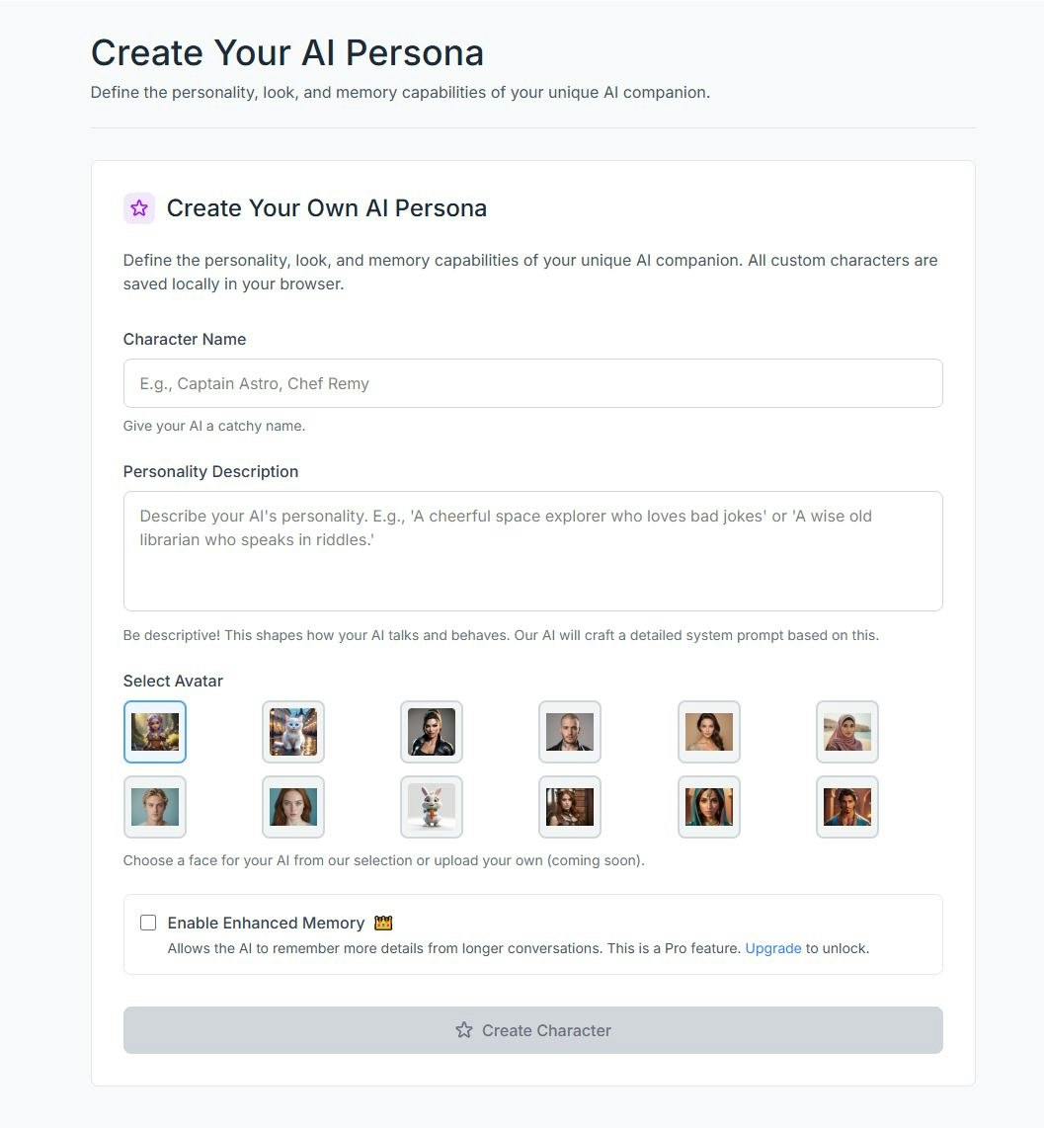Click the star icon inside the Create Character button
This screenshot has height=1128, width=1044.
click(463, 1030)
